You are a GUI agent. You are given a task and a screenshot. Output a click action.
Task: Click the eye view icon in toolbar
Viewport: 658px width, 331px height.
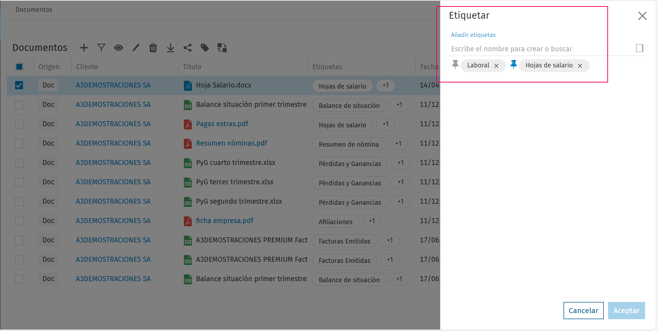pyautogui.click(x=119, y=48)
